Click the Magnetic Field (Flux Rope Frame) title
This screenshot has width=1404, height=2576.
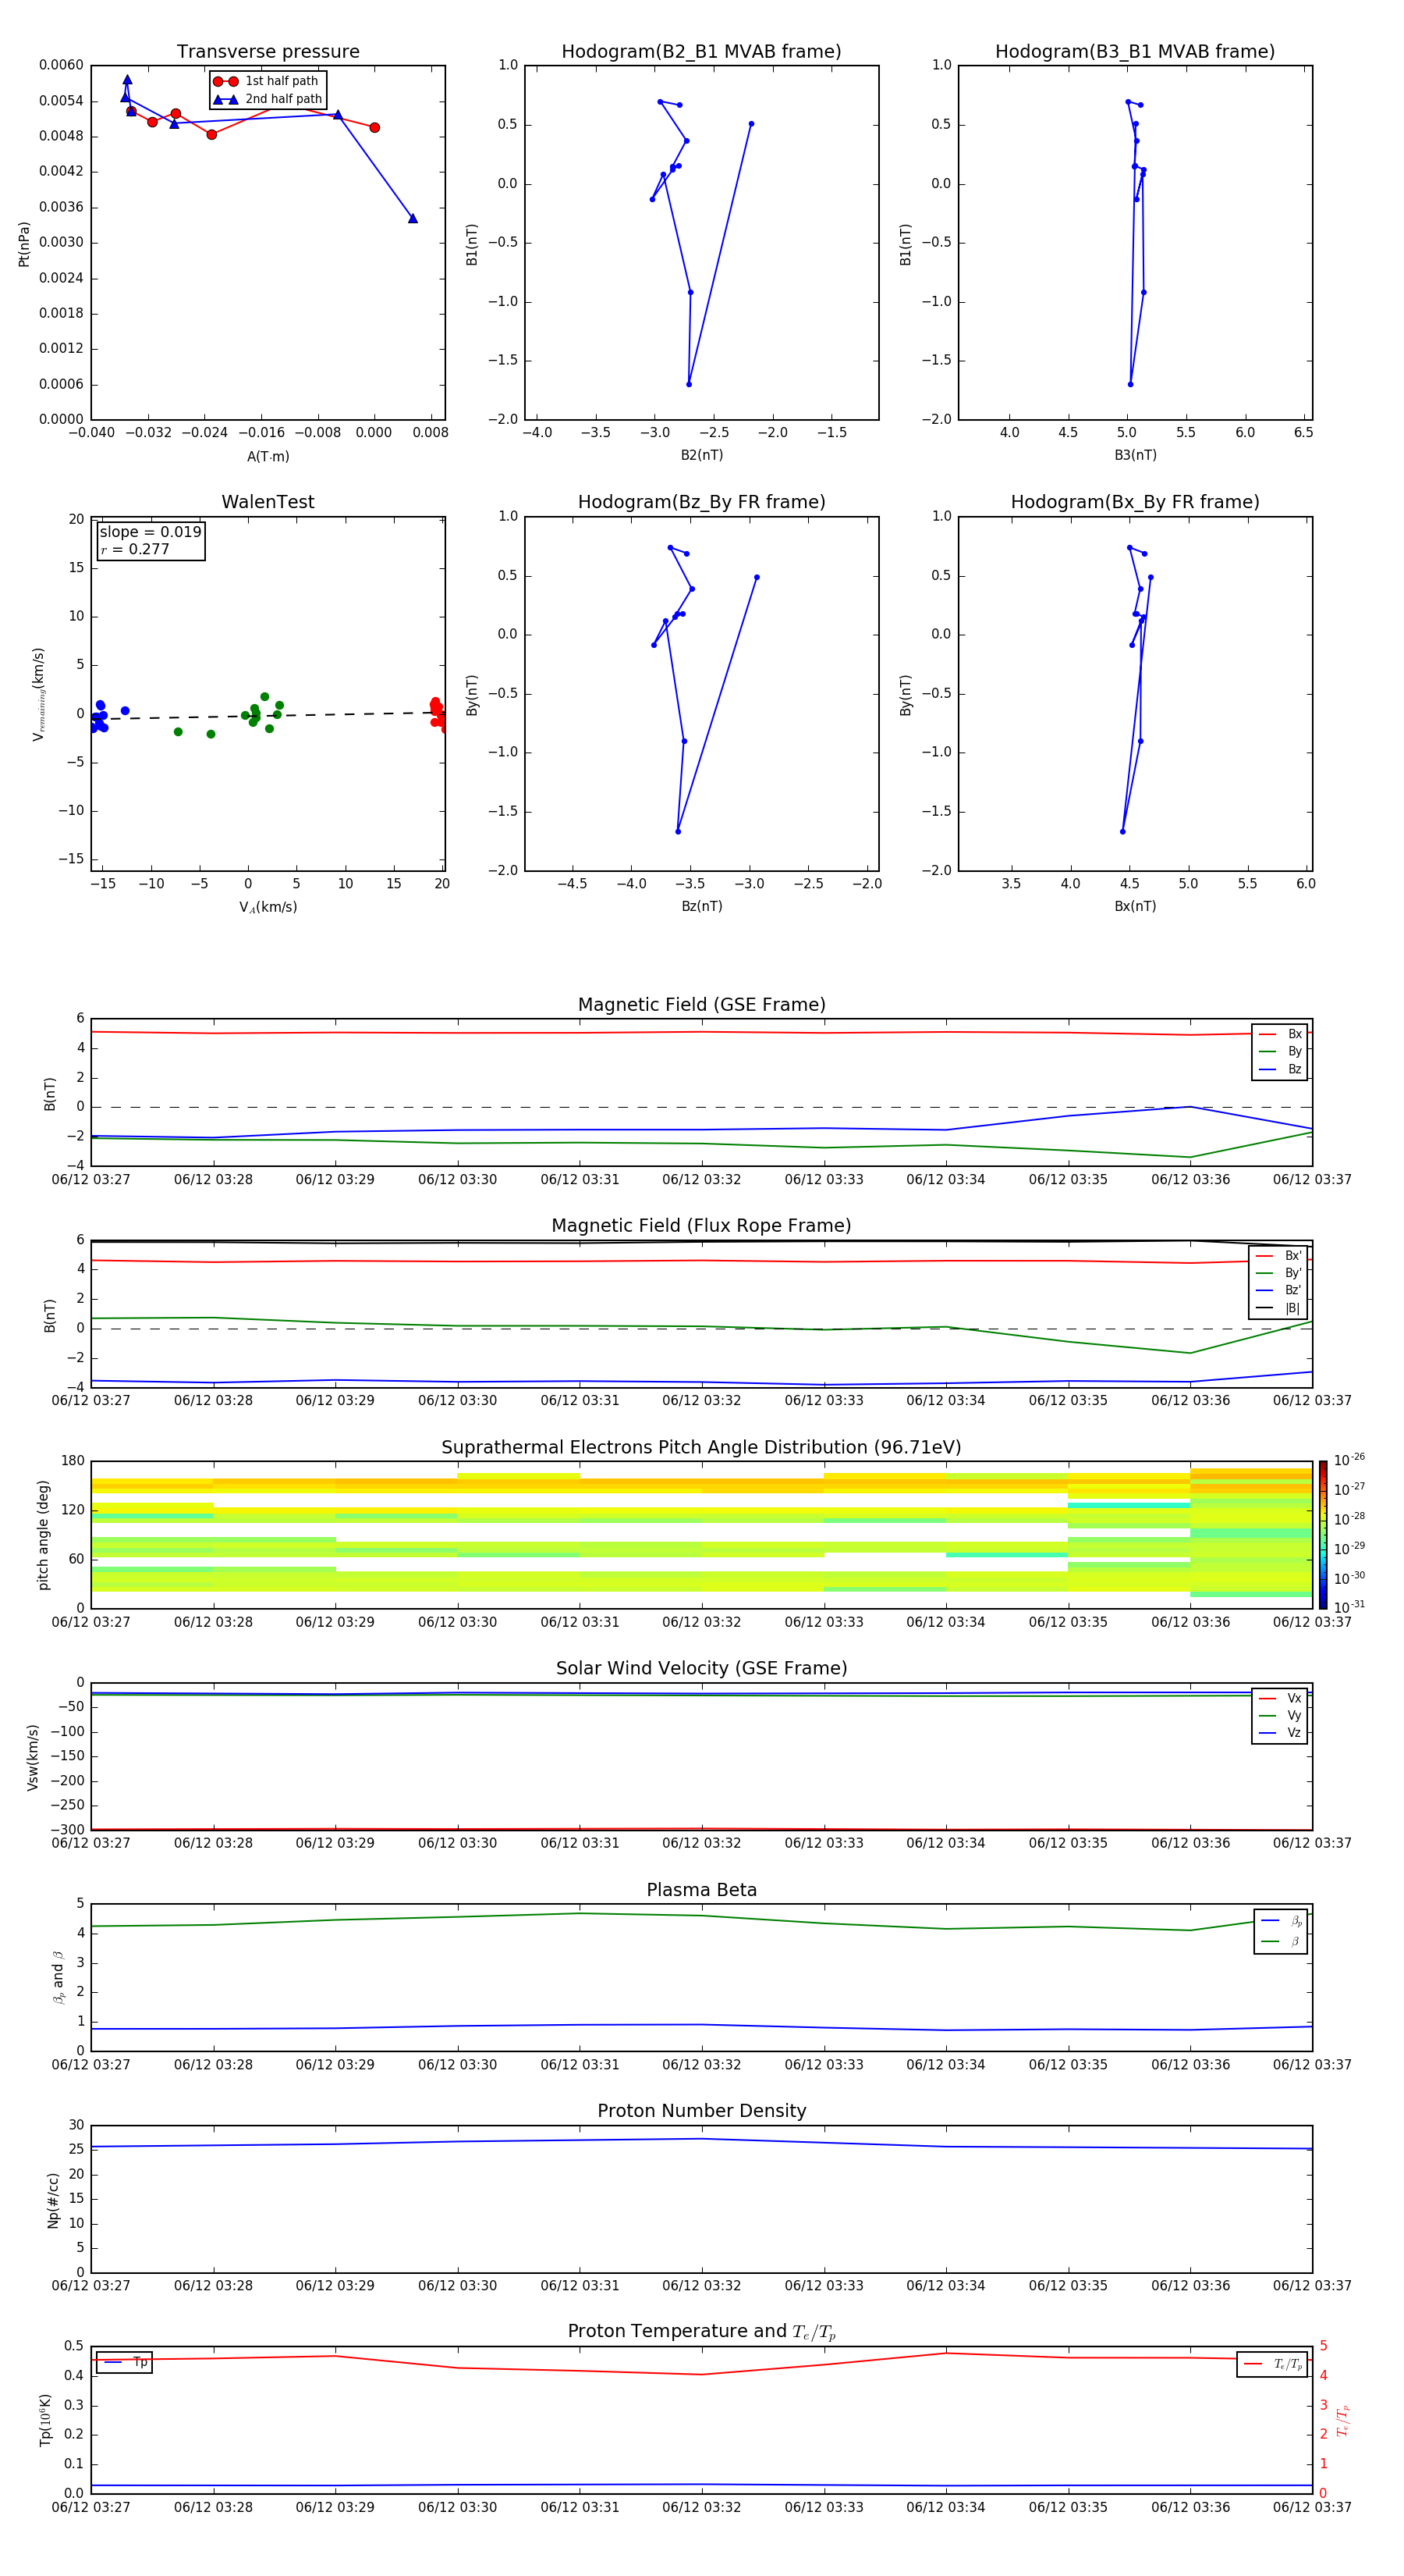point(701,1226)
